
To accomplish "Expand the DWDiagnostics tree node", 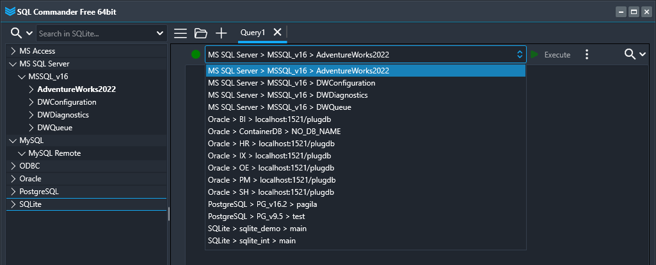I will tap(31, 115).
